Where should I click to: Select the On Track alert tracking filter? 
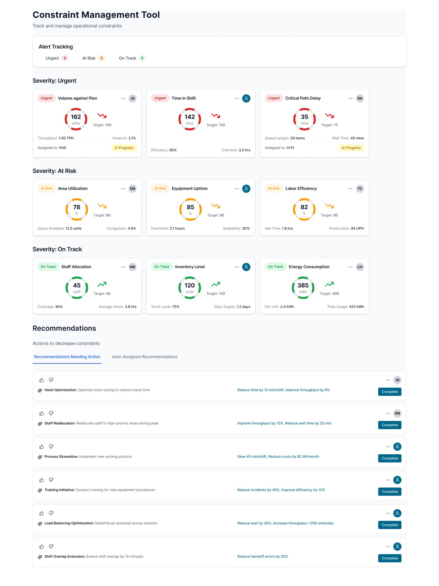click(132, 58)
